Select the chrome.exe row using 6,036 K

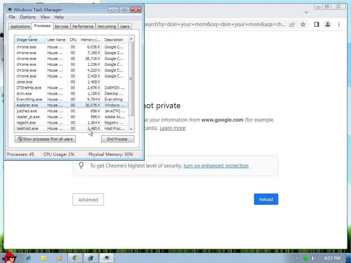71,47
